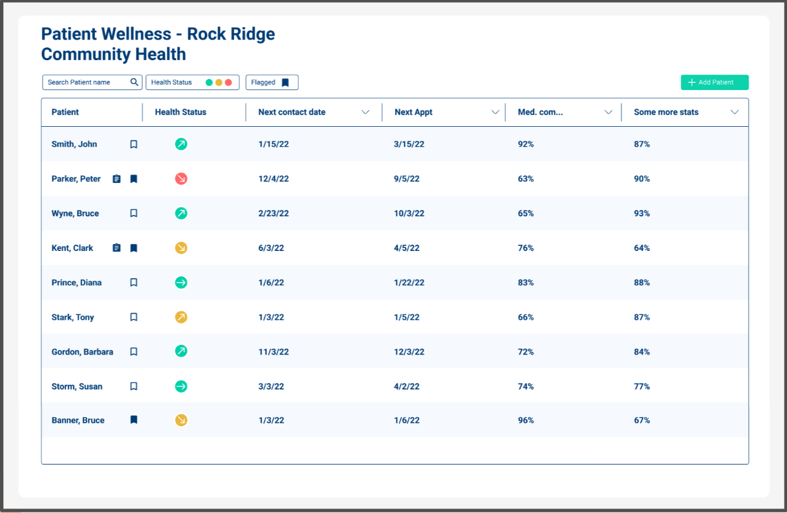Image resolution: width=787 pixels, height=513 pixels.
Task: Open the clipboard notes icon for Kent, Clark
Action: (116, 248)
